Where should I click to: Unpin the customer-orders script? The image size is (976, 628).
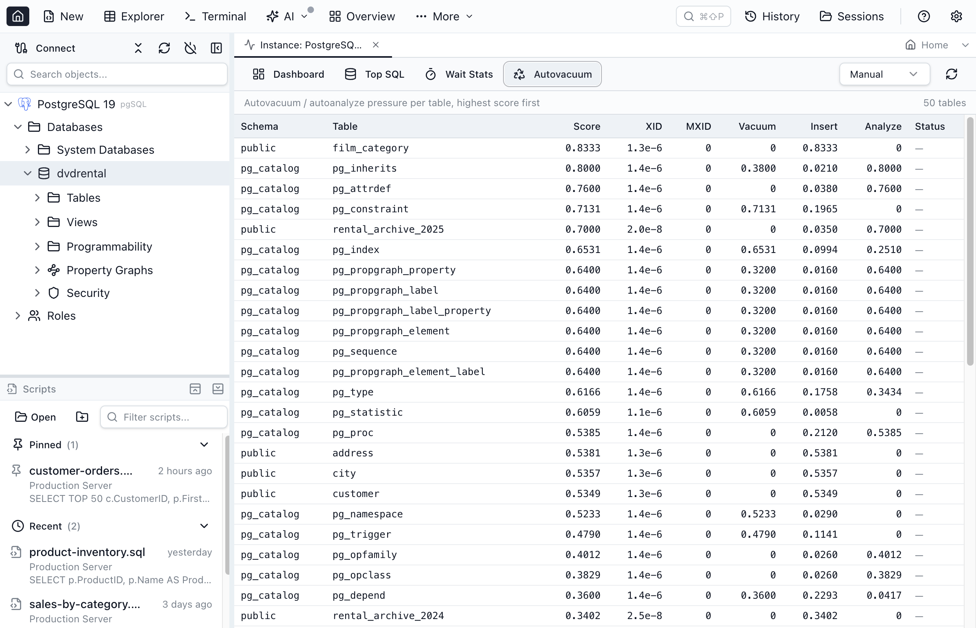[x=16, y=471]
